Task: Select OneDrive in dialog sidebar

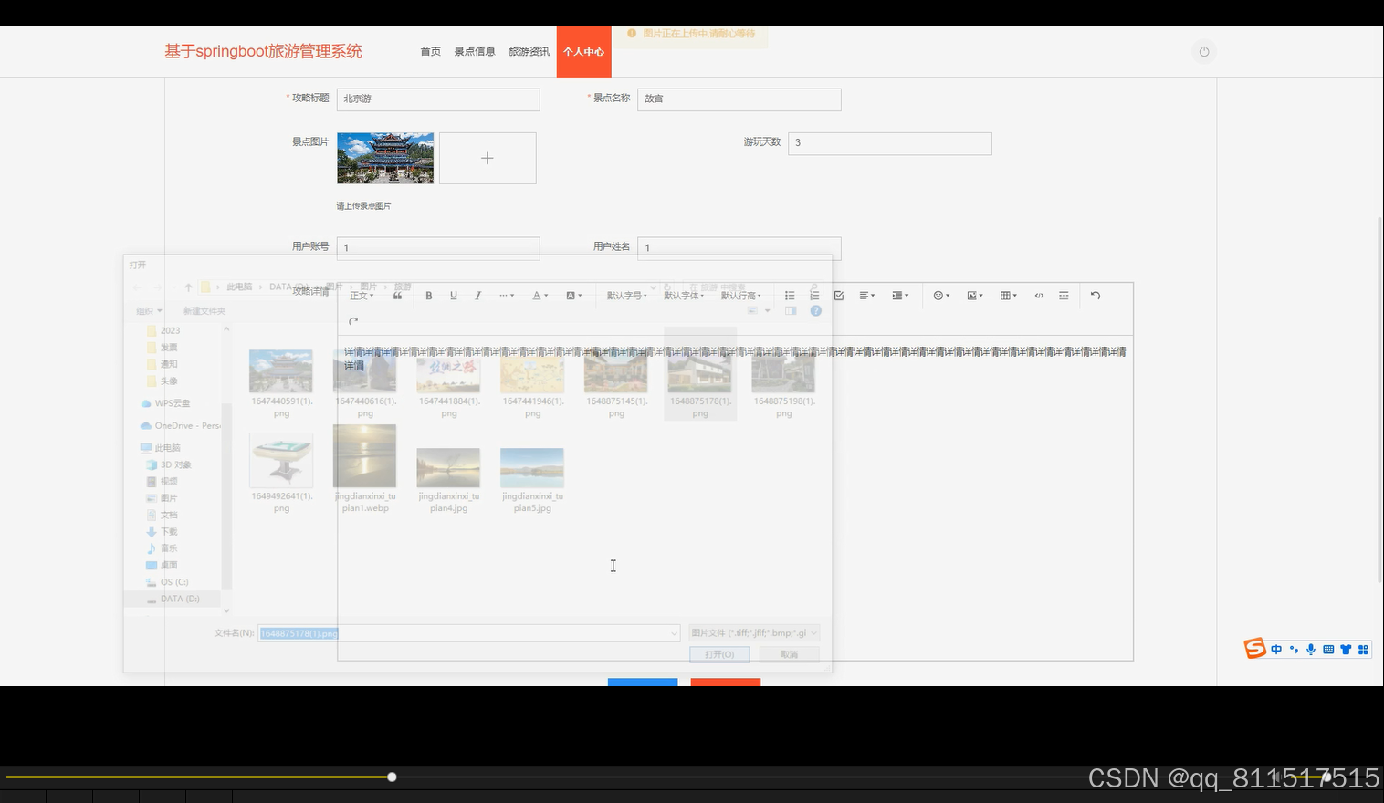Action: pyautogui.click(x=180, y=425)
